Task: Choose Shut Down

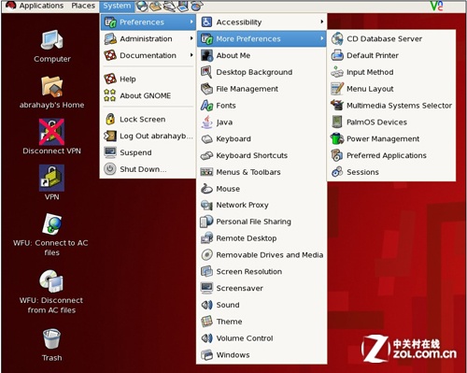Action: [x=148, y=169]
